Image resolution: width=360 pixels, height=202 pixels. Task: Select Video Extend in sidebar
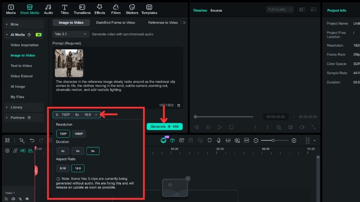tap(22, 76)
